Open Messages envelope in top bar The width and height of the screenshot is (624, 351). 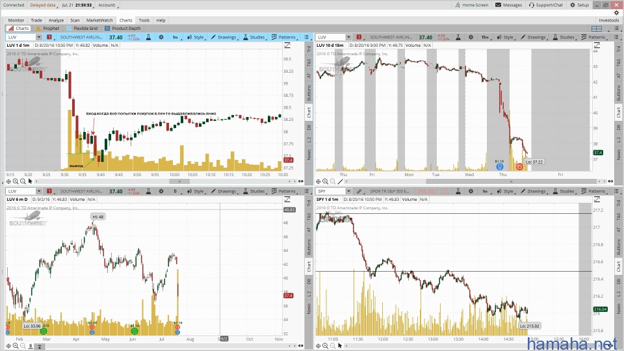pyautogui.click(x=508, y=5)
